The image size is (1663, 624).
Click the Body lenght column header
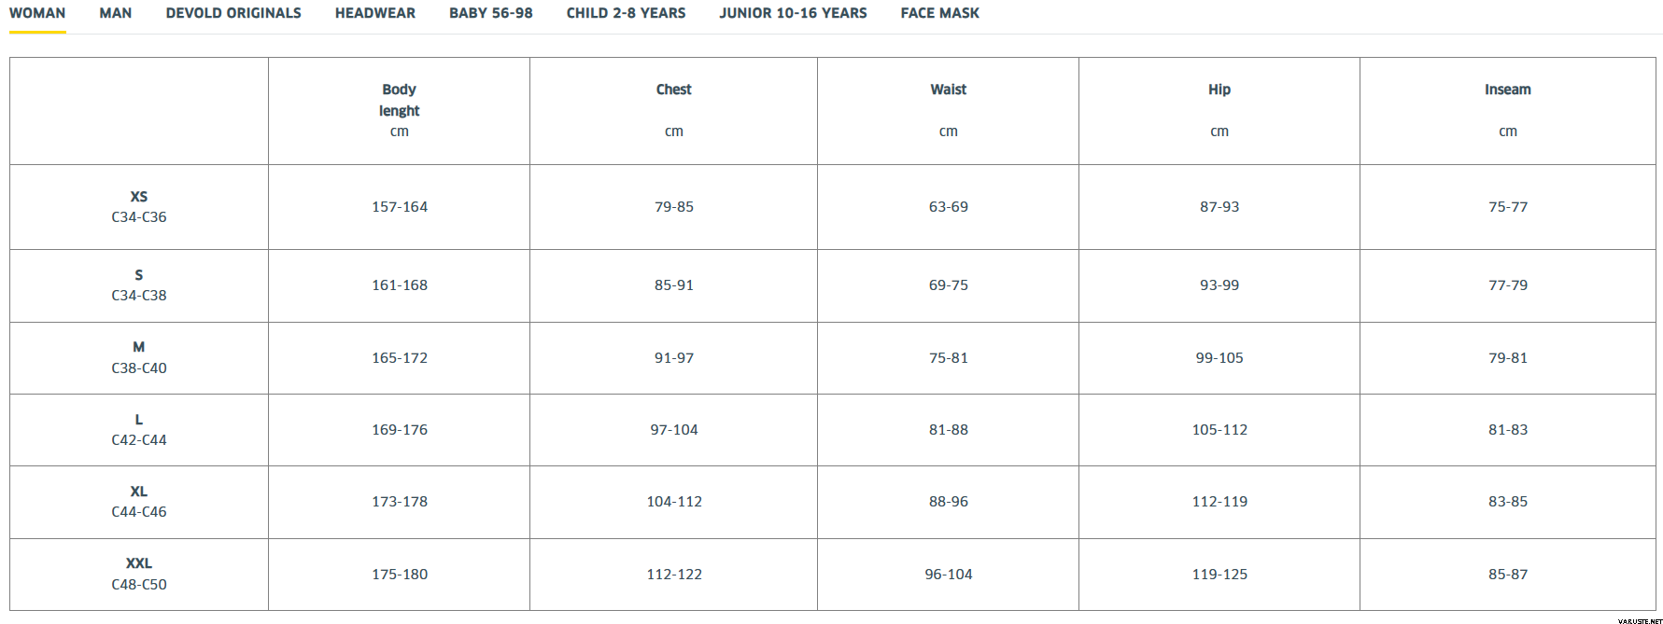click(399, 100)
